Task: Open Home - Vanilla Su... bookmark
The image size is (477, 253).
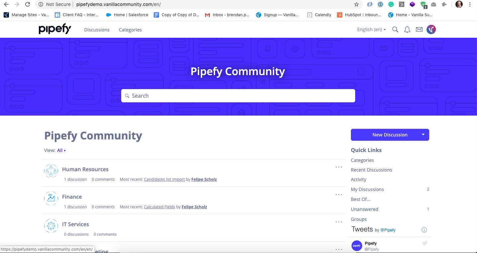Action: point(410,15)
